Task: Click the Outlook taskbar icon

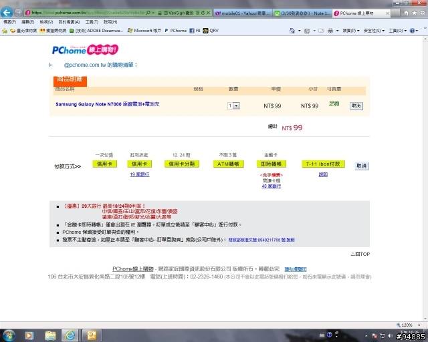Action: click(92, 336)
